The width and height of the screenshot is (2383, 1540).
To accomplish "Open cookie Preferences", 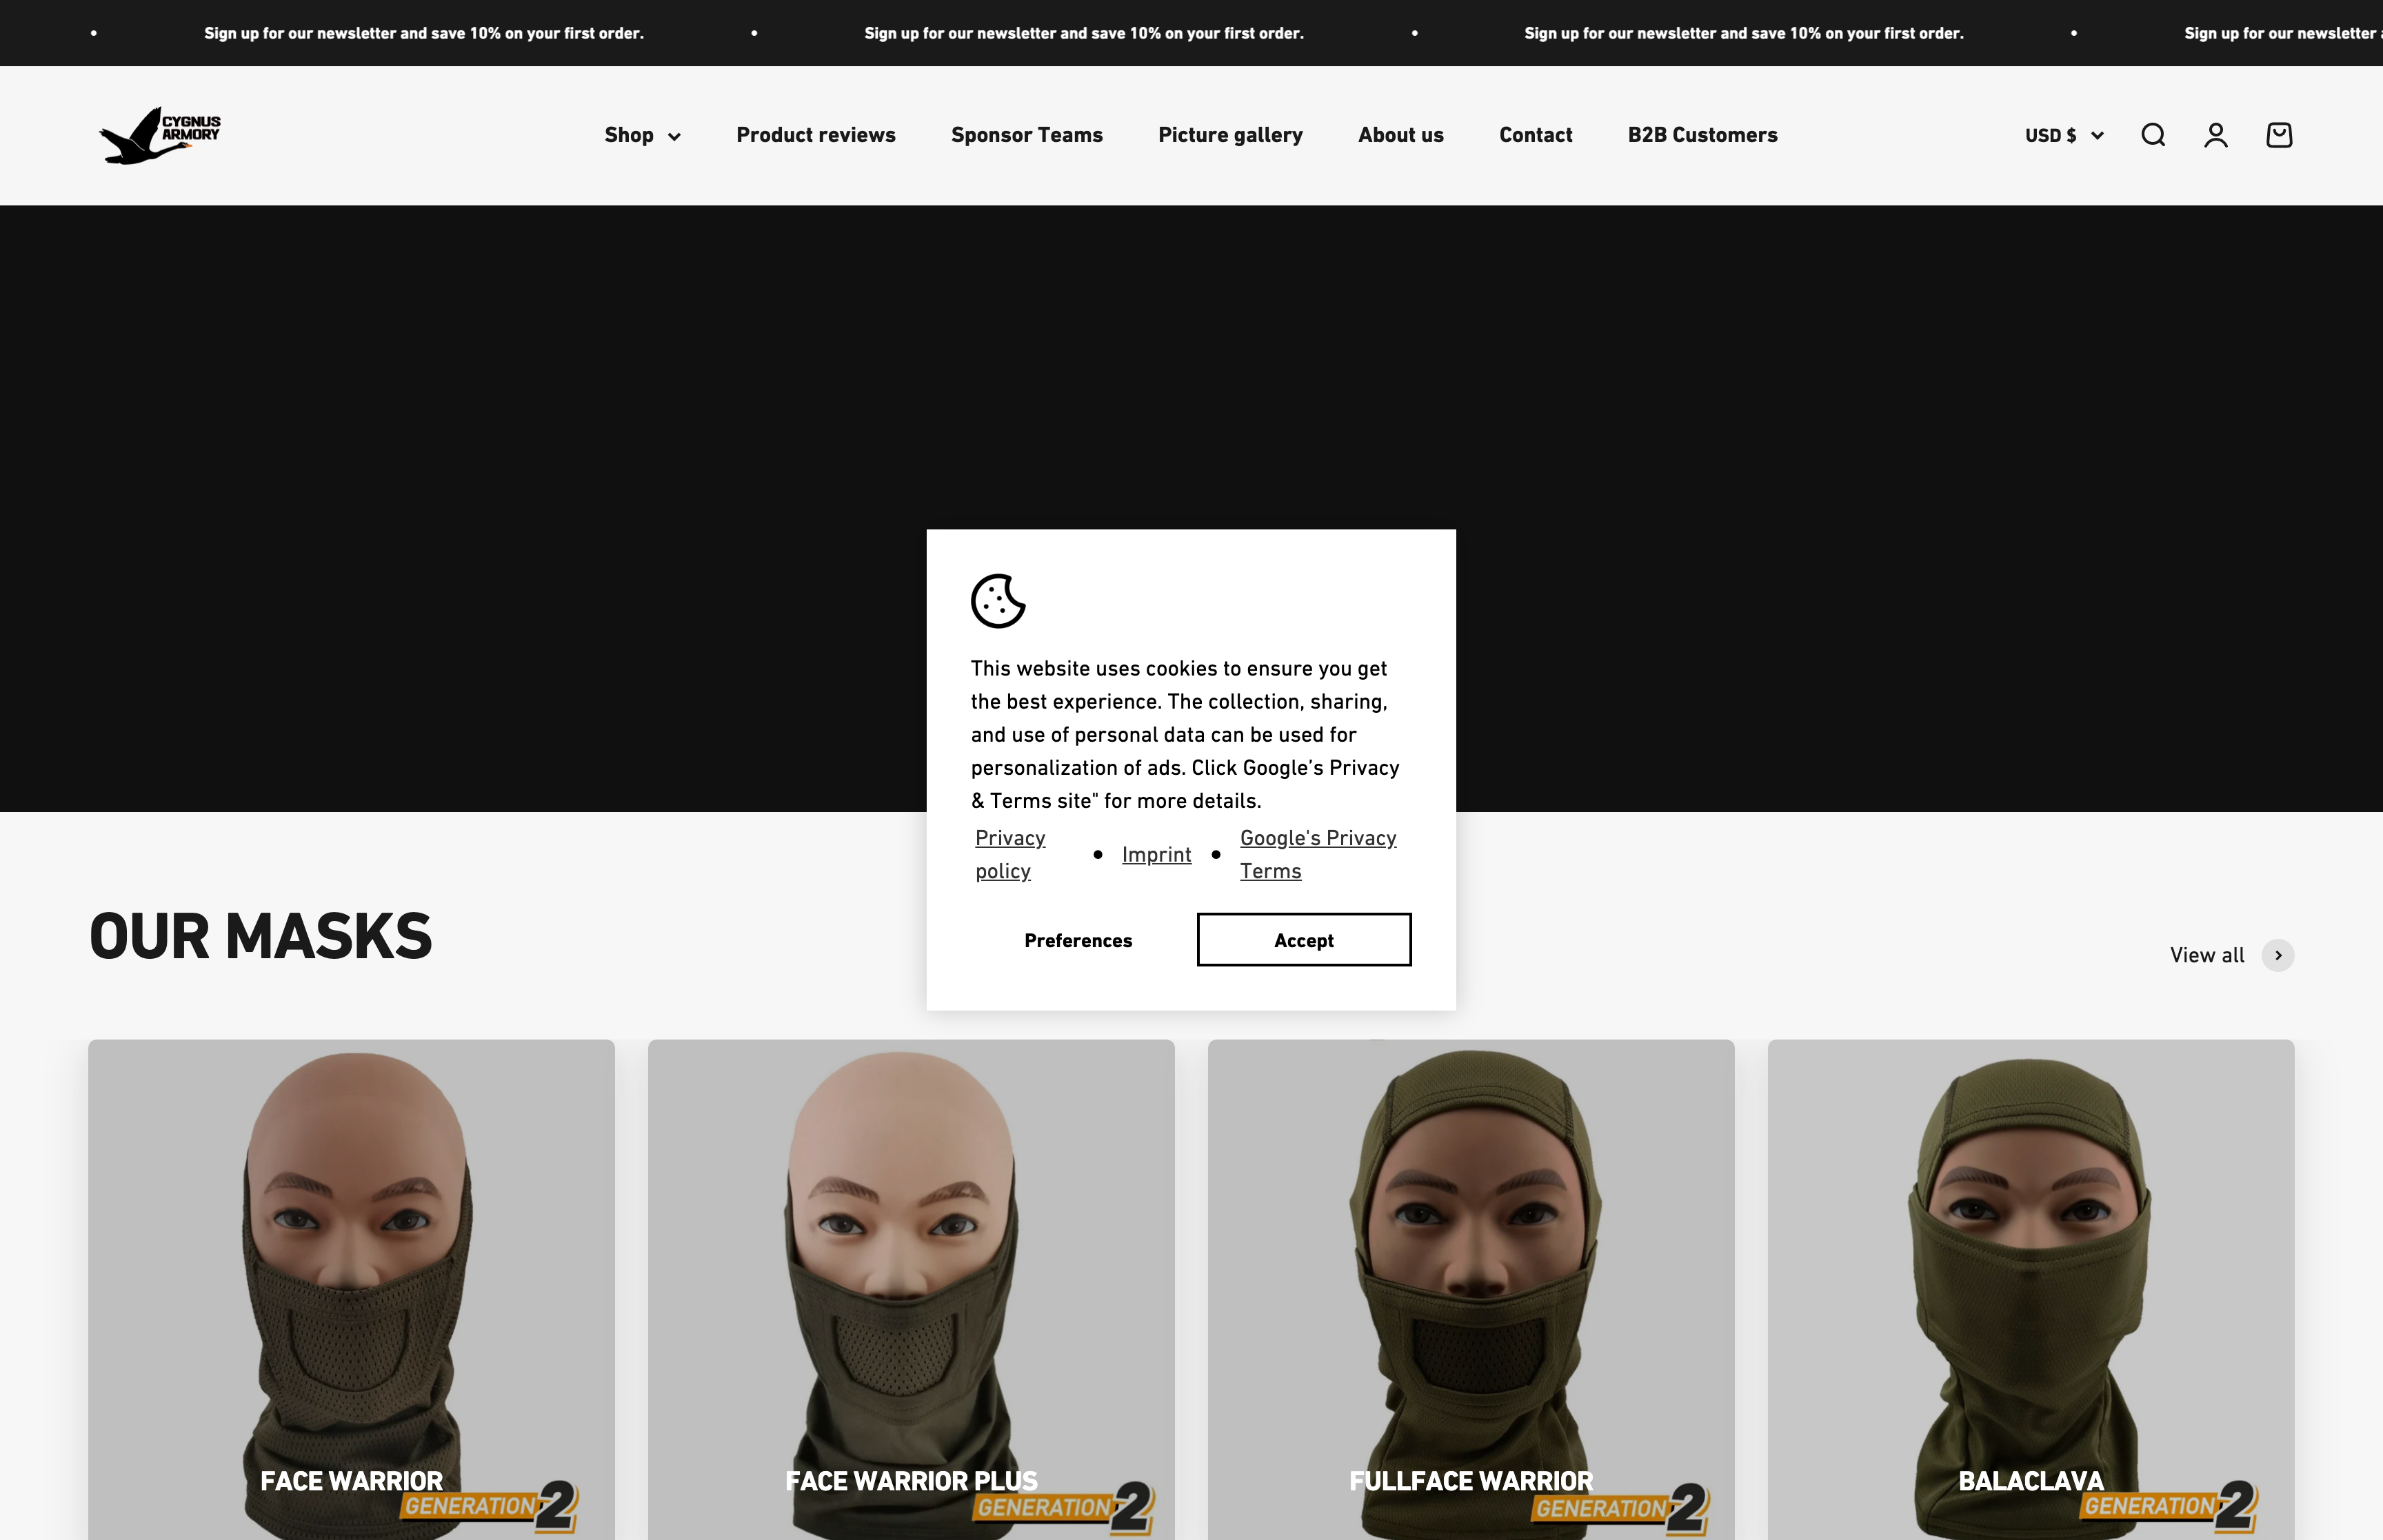I will tap(1077, 940).
